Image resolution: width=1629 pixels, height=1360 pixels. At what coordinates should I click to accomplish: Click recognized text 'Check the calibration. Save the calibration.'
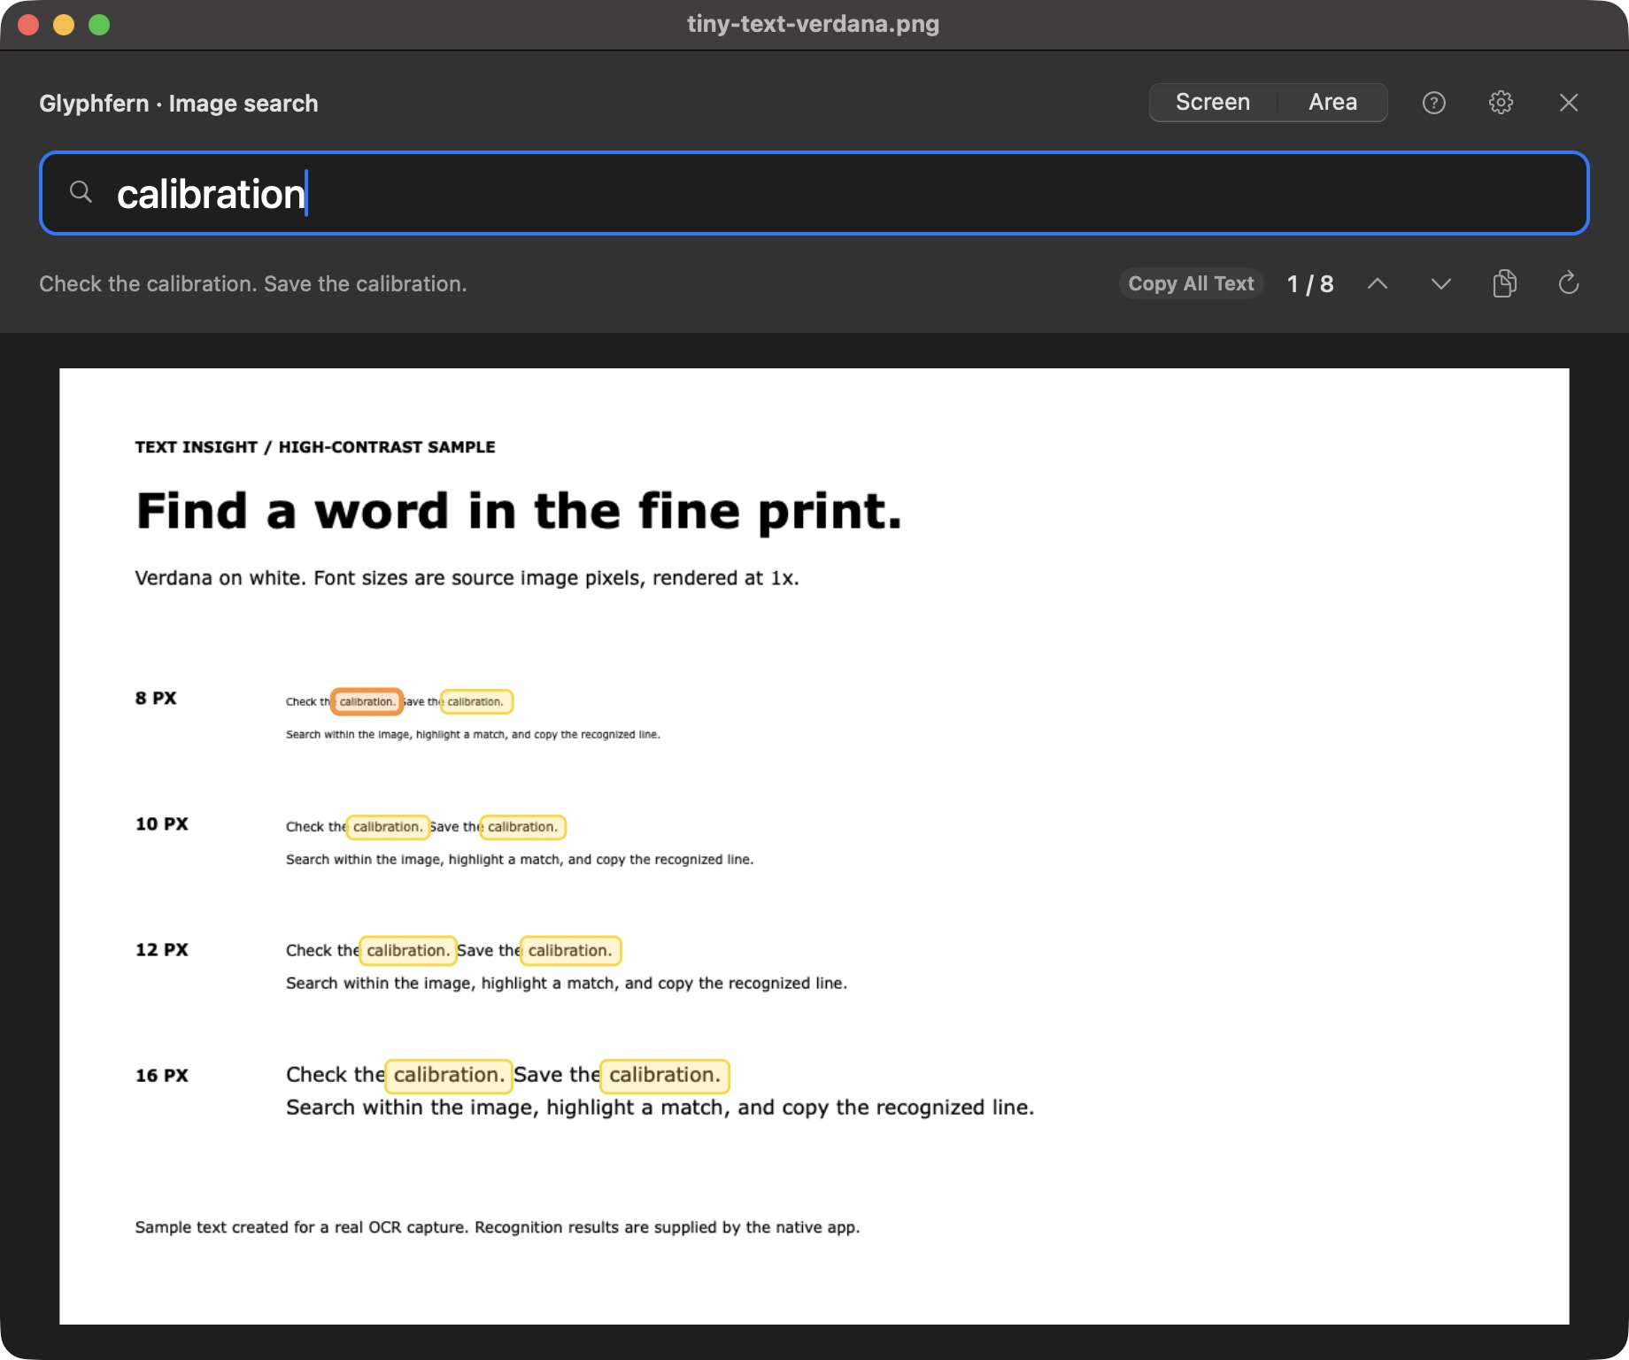tap(252, 284)
